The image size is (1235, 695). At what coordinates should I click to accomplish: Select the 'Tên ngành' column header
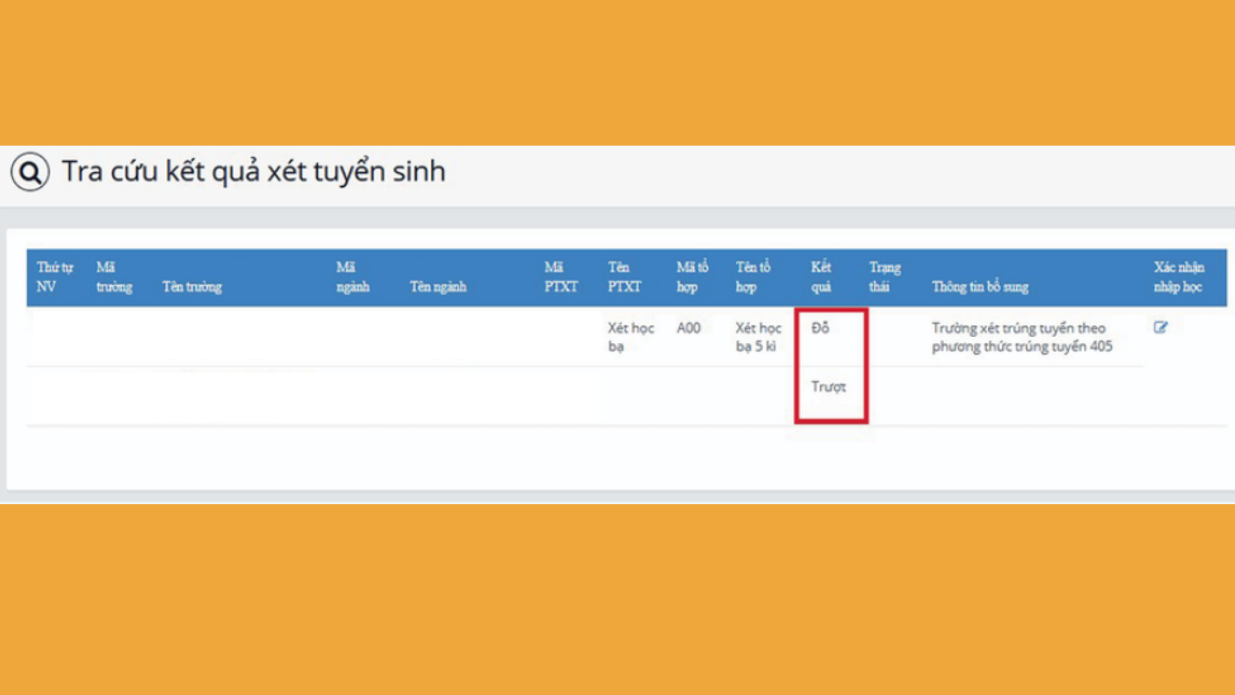438,287
